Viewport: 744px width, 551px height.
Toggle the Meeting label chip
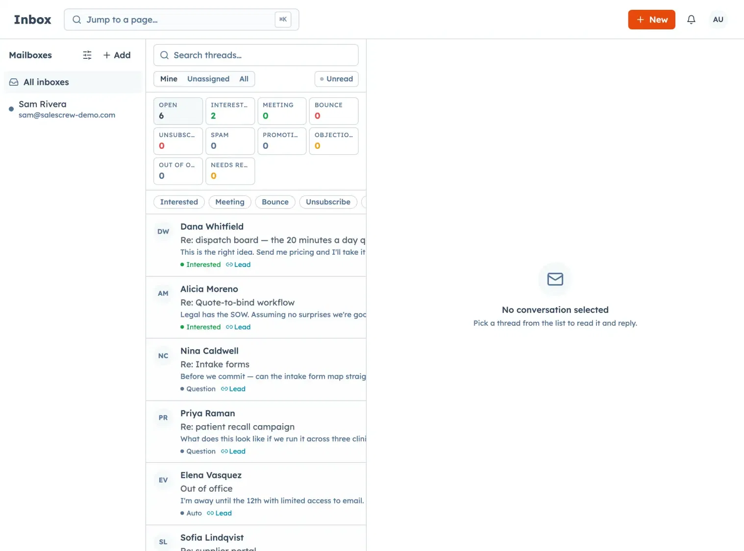230,202
